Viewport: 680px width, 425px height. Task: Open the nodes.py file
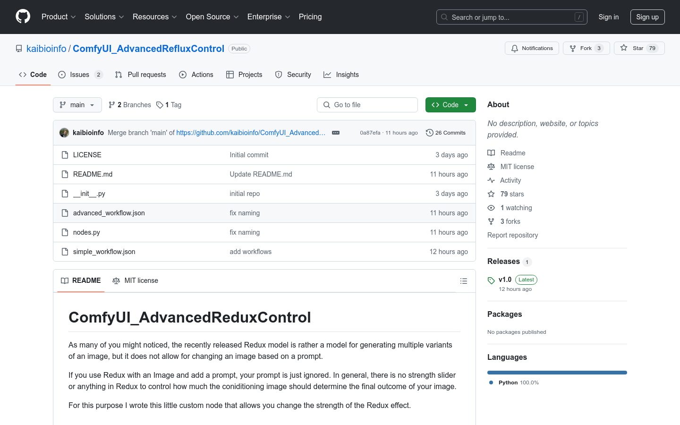point(86,232)
